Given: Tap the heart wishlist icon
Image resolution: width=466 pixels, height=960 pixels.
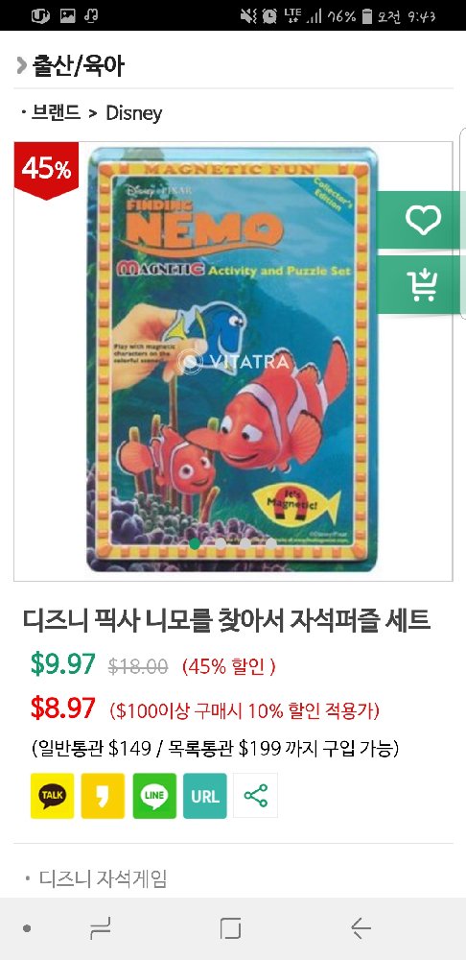Looking at the screenshot, I should click(x=423, y=220).
